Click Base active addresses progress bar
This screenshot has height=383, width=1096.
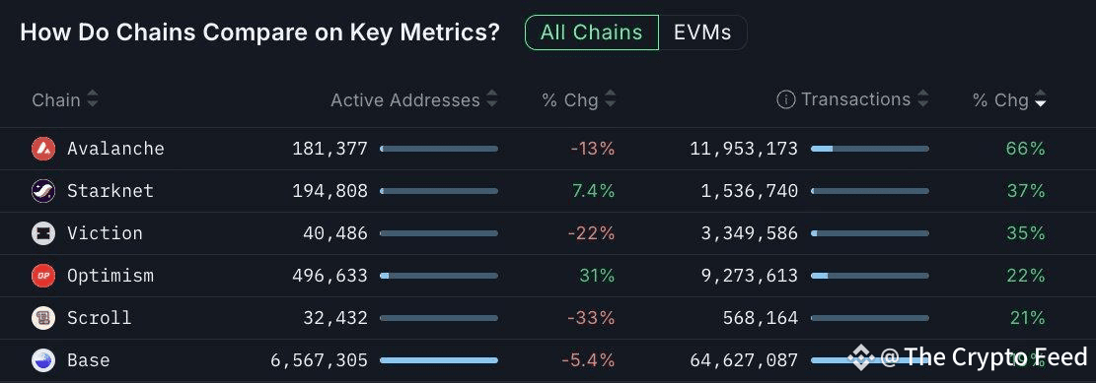click(x=439, y=360)
